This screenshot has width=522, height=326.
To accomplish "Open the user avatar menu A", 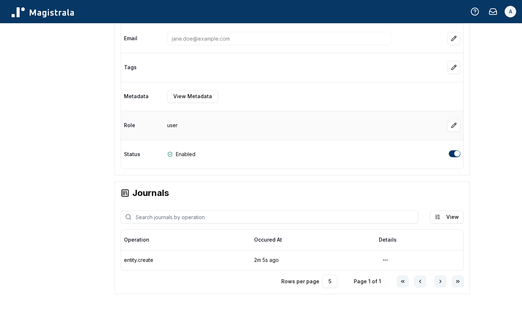I will (510, 12).
